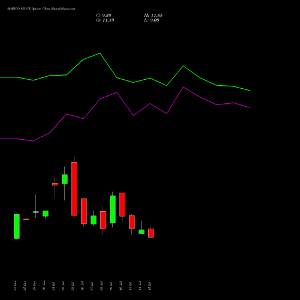
Task: Click the 07 Jul date label
Action: click(92, 286)
